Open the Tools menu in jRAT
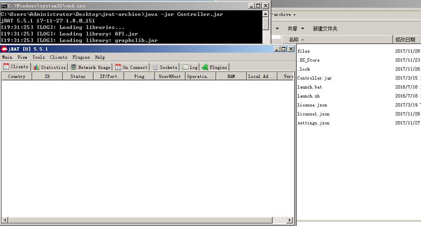 [39, 57]
